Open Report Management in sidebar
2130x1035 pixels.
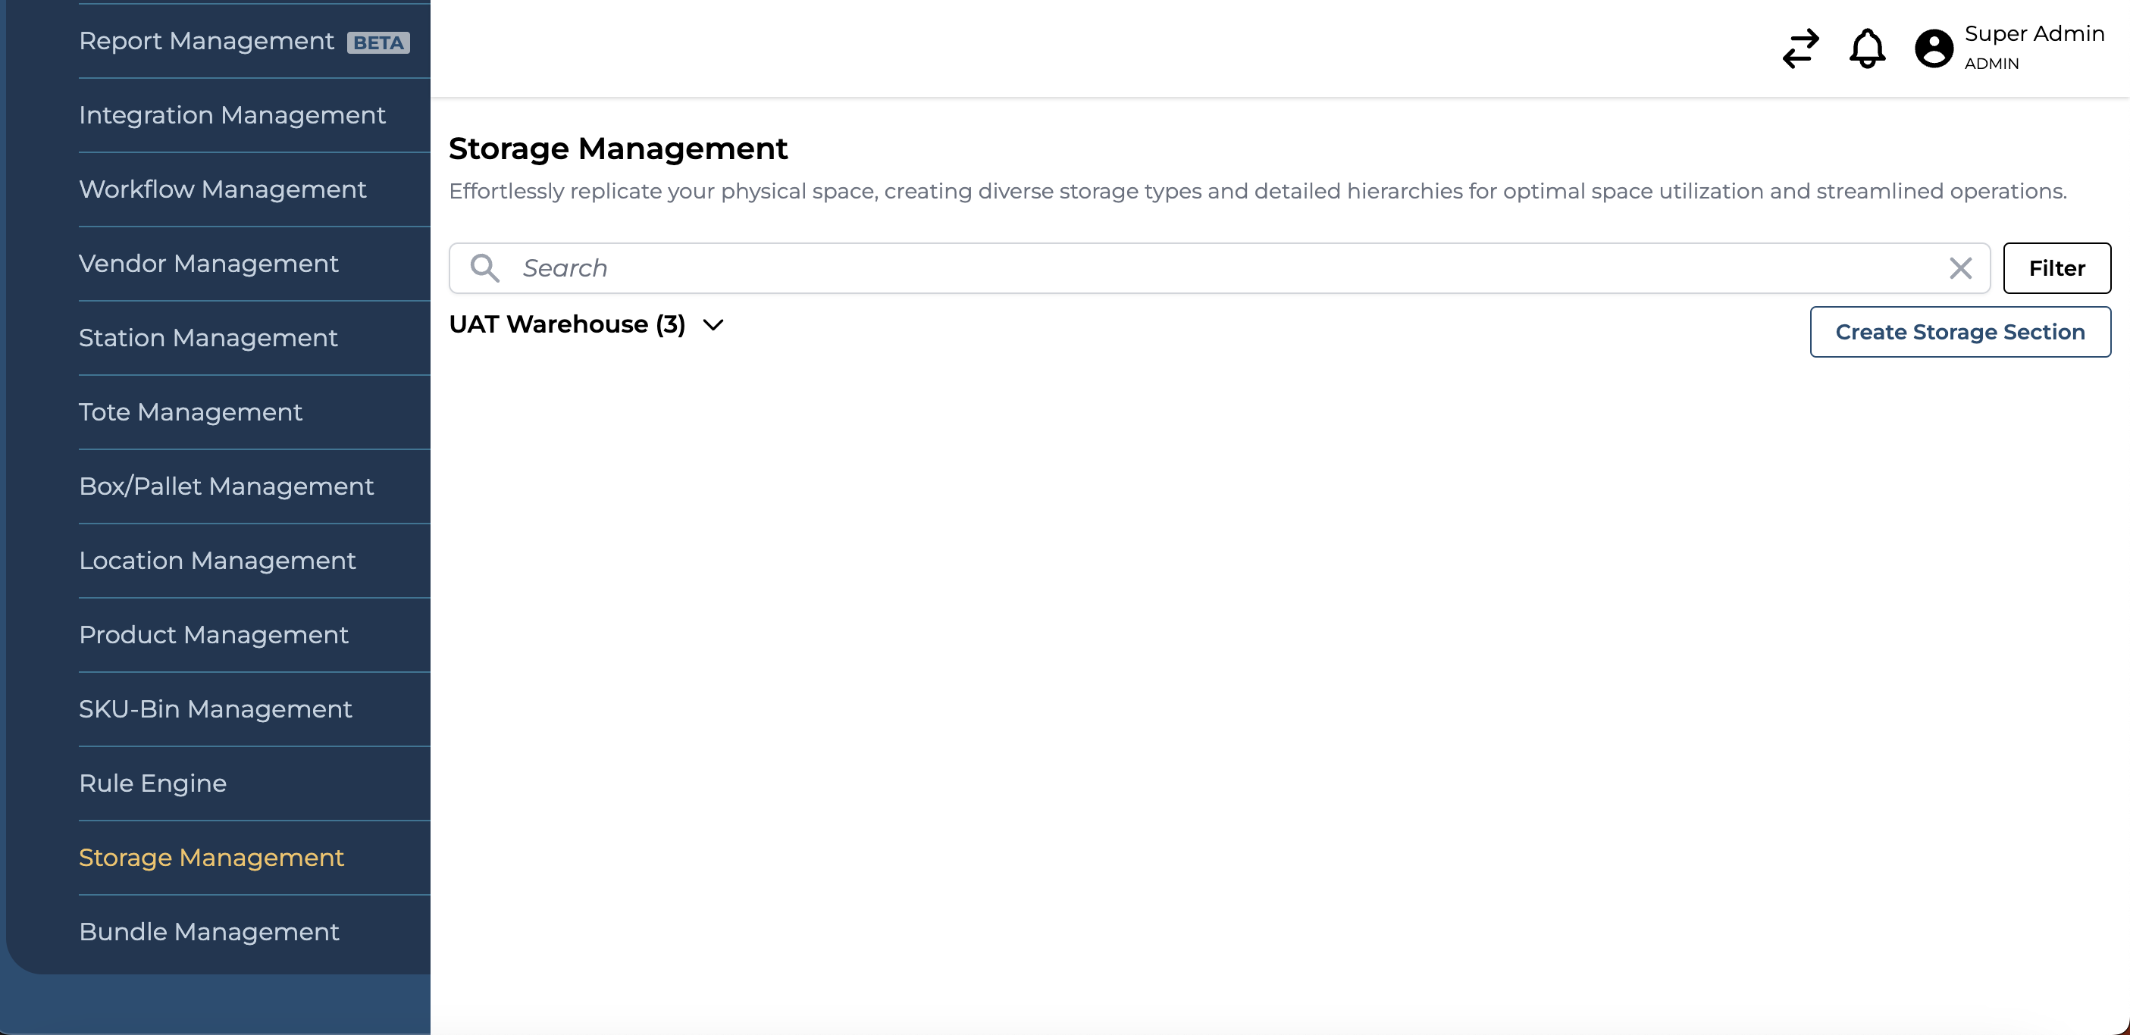coord(206,40)
